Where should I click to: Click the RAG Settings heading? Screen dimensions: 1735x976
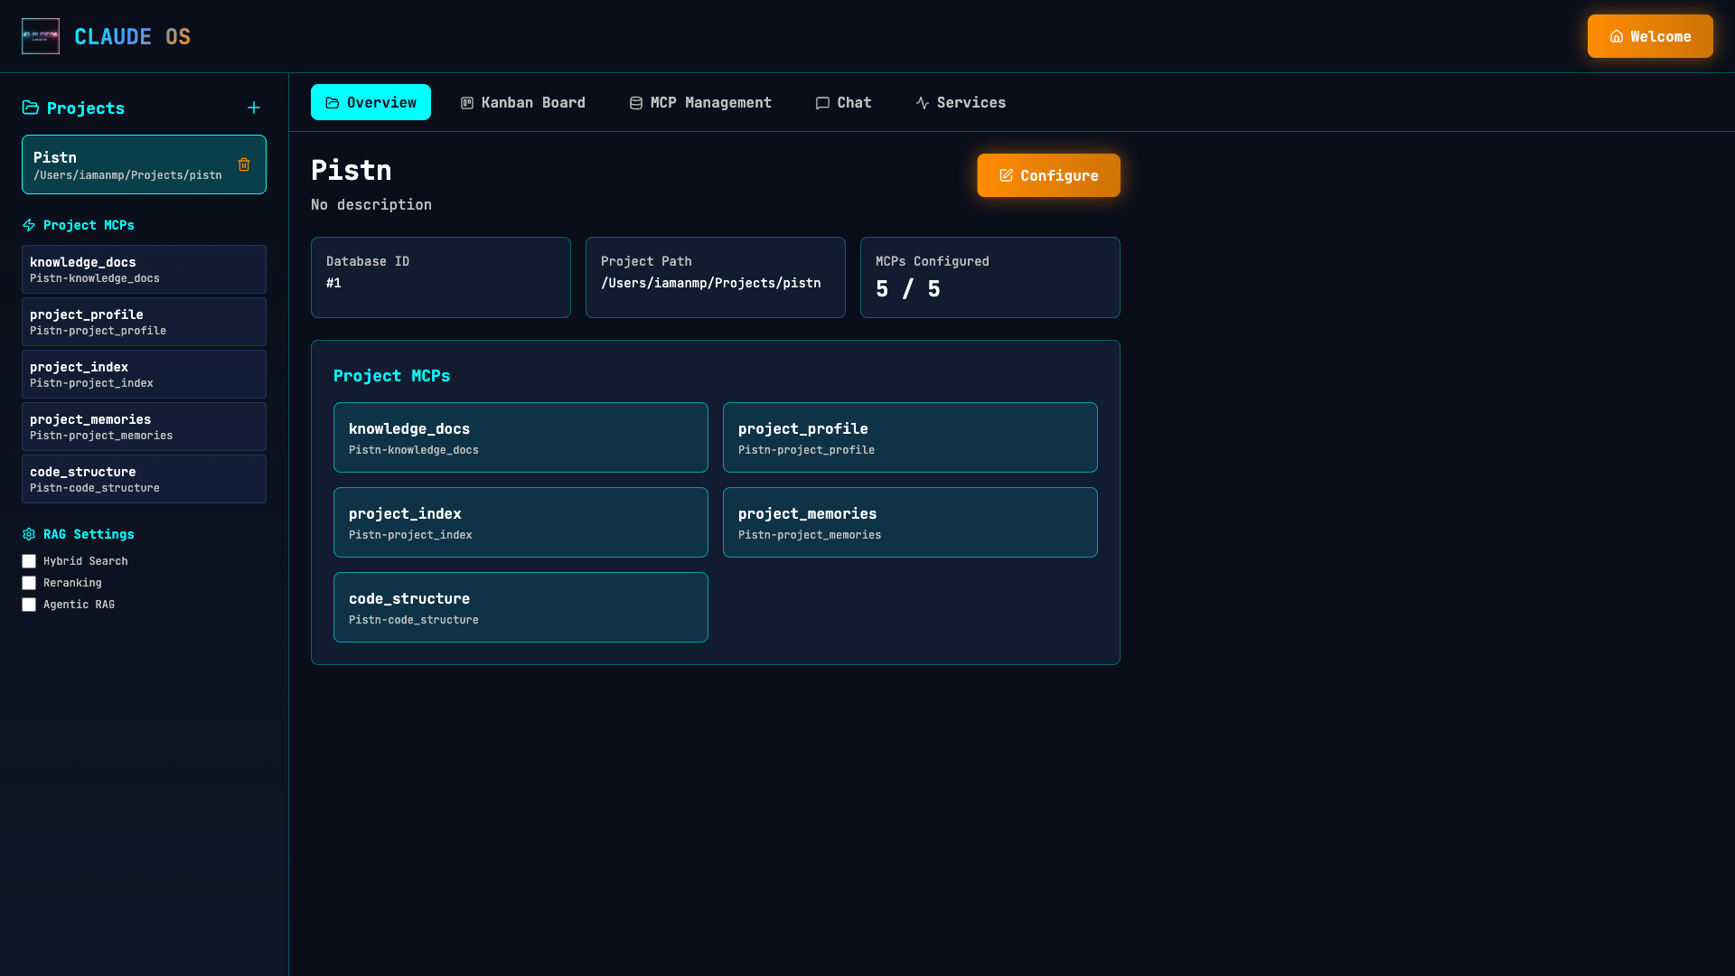89,534
